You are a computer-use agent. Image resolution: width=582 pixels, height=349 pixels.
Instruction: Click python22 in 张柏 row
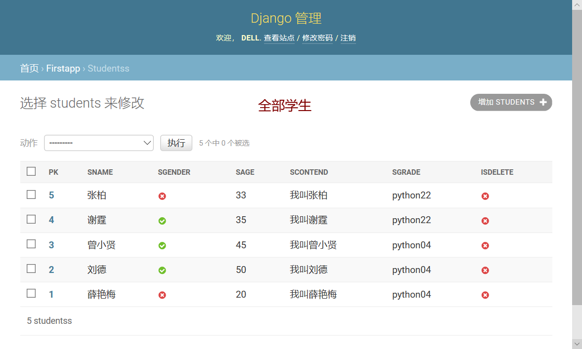(411, 195)
